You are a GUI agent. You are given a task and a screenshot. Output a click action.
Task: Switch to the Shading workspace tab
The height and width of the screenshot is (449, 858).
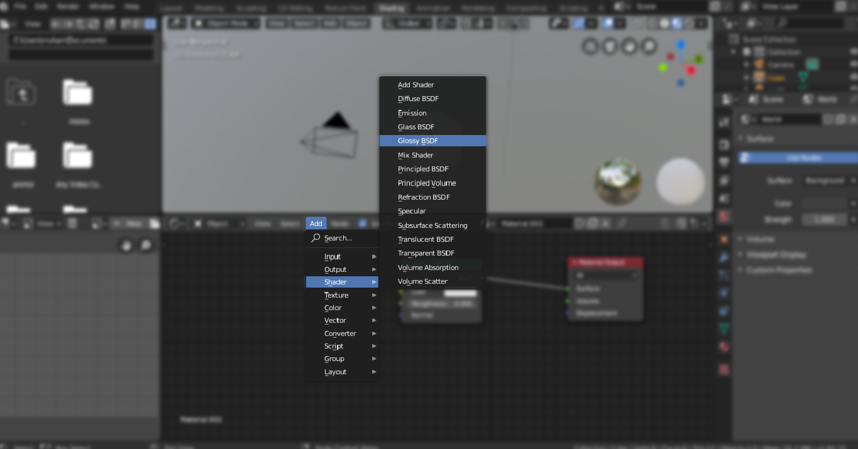coord(392,9)
